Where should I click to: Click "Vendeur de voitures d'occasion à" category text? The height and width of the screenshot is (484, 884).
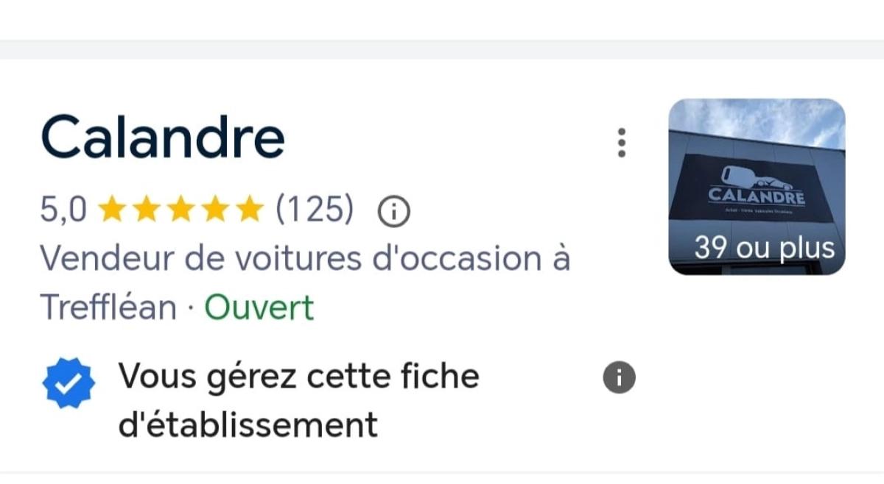point(304,258)
